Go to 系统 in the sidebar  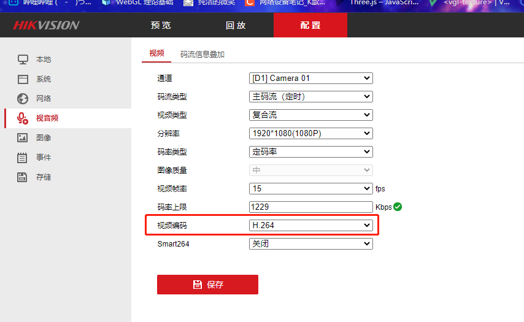point(44,79)
